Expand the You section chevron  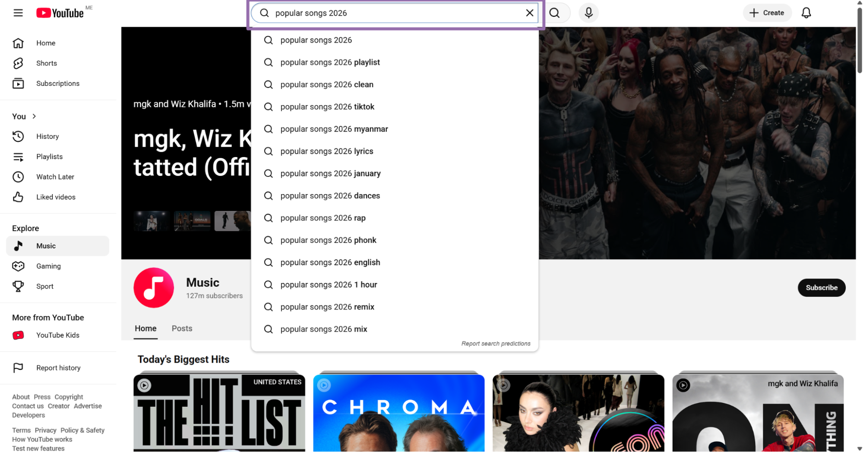34,116
